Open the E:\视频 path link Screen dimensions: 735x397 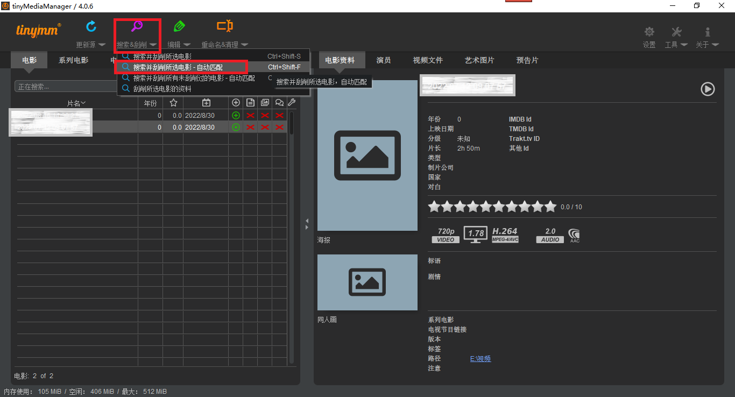click(x=480, y=359)
